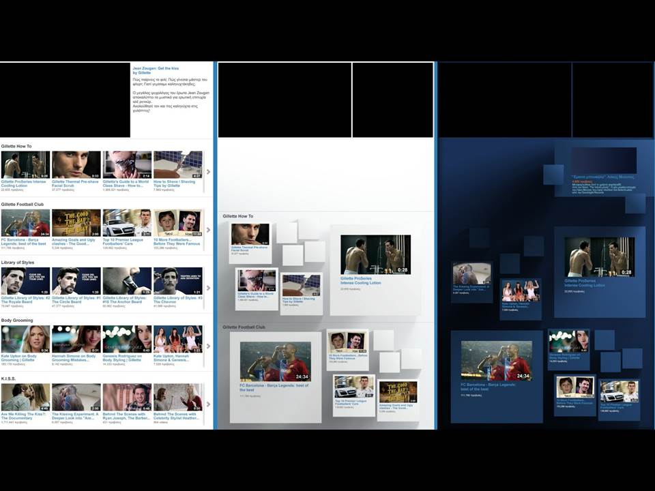Open Amazing Goals and Ugly clashes title, left list
The height and width of the screenshot is (491, 655).
click(74, 241)
